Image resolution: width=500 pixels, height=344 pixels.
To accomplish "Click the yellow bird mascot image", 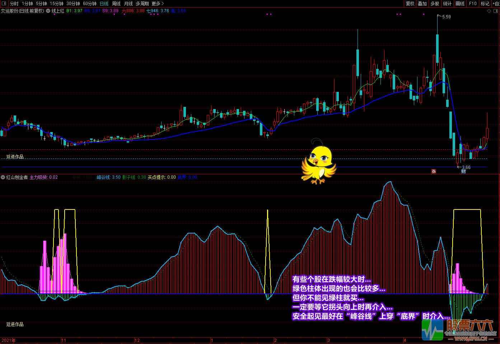I will (x=318, y=161).
